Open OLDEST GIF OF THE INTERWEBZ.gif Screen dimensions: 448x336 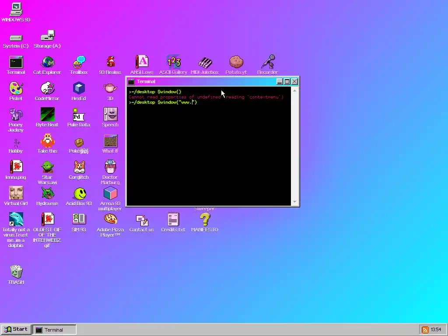coord(47,230)
